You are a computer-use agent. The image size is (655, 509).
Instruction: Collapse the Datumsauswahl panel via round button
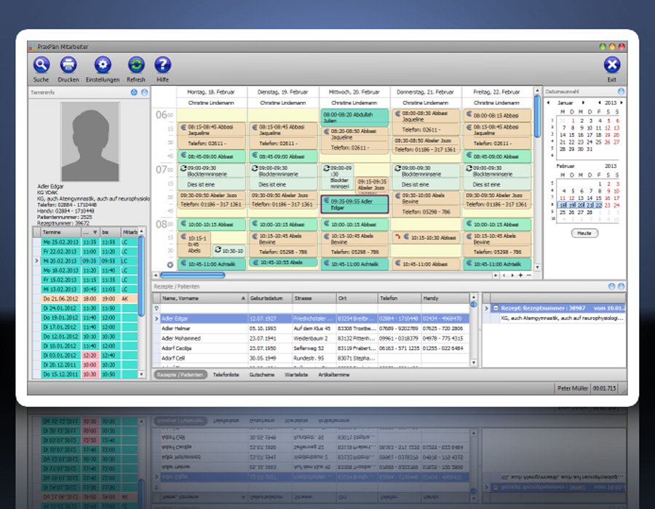[622, 92]
